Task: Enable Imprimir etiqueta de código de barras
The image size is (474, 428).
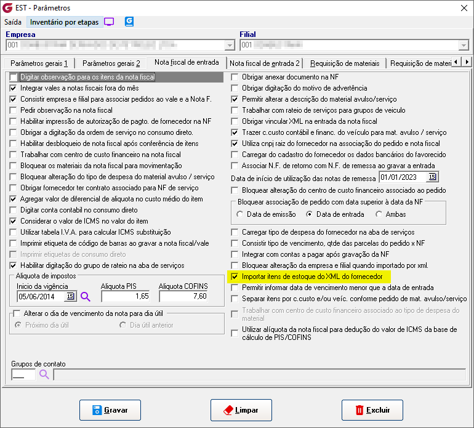Action: (13, 243)
